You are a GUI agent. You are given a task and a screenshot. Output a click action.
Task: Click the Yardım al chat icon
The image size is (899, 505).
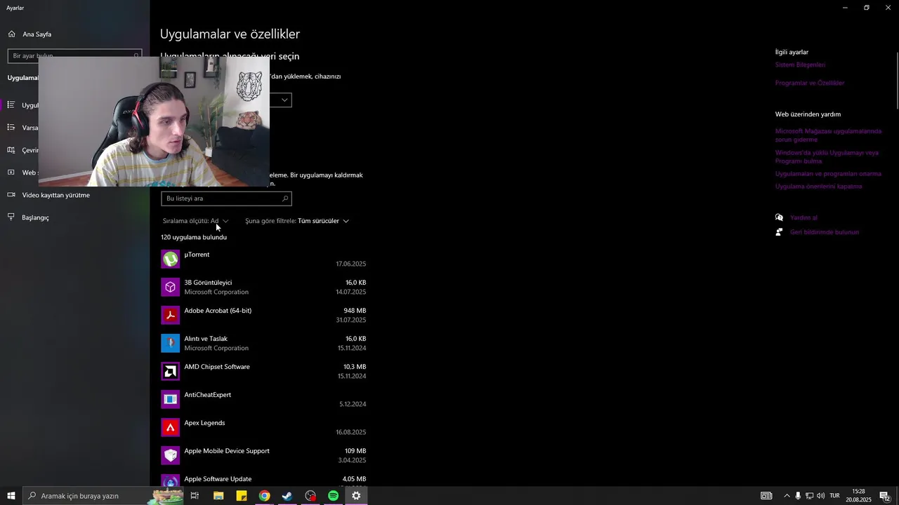(779, 217)
